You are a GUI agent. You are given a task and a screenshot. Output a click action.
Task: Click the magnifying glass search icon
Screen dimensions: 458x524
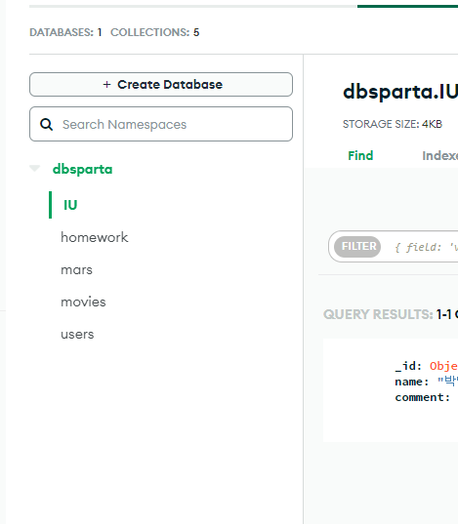click(46, 124)
